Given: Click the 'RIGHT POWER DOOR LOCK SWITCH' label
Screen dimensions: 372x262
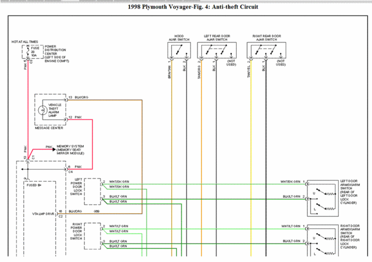Looking at the screenshot, I should [76, 231].
